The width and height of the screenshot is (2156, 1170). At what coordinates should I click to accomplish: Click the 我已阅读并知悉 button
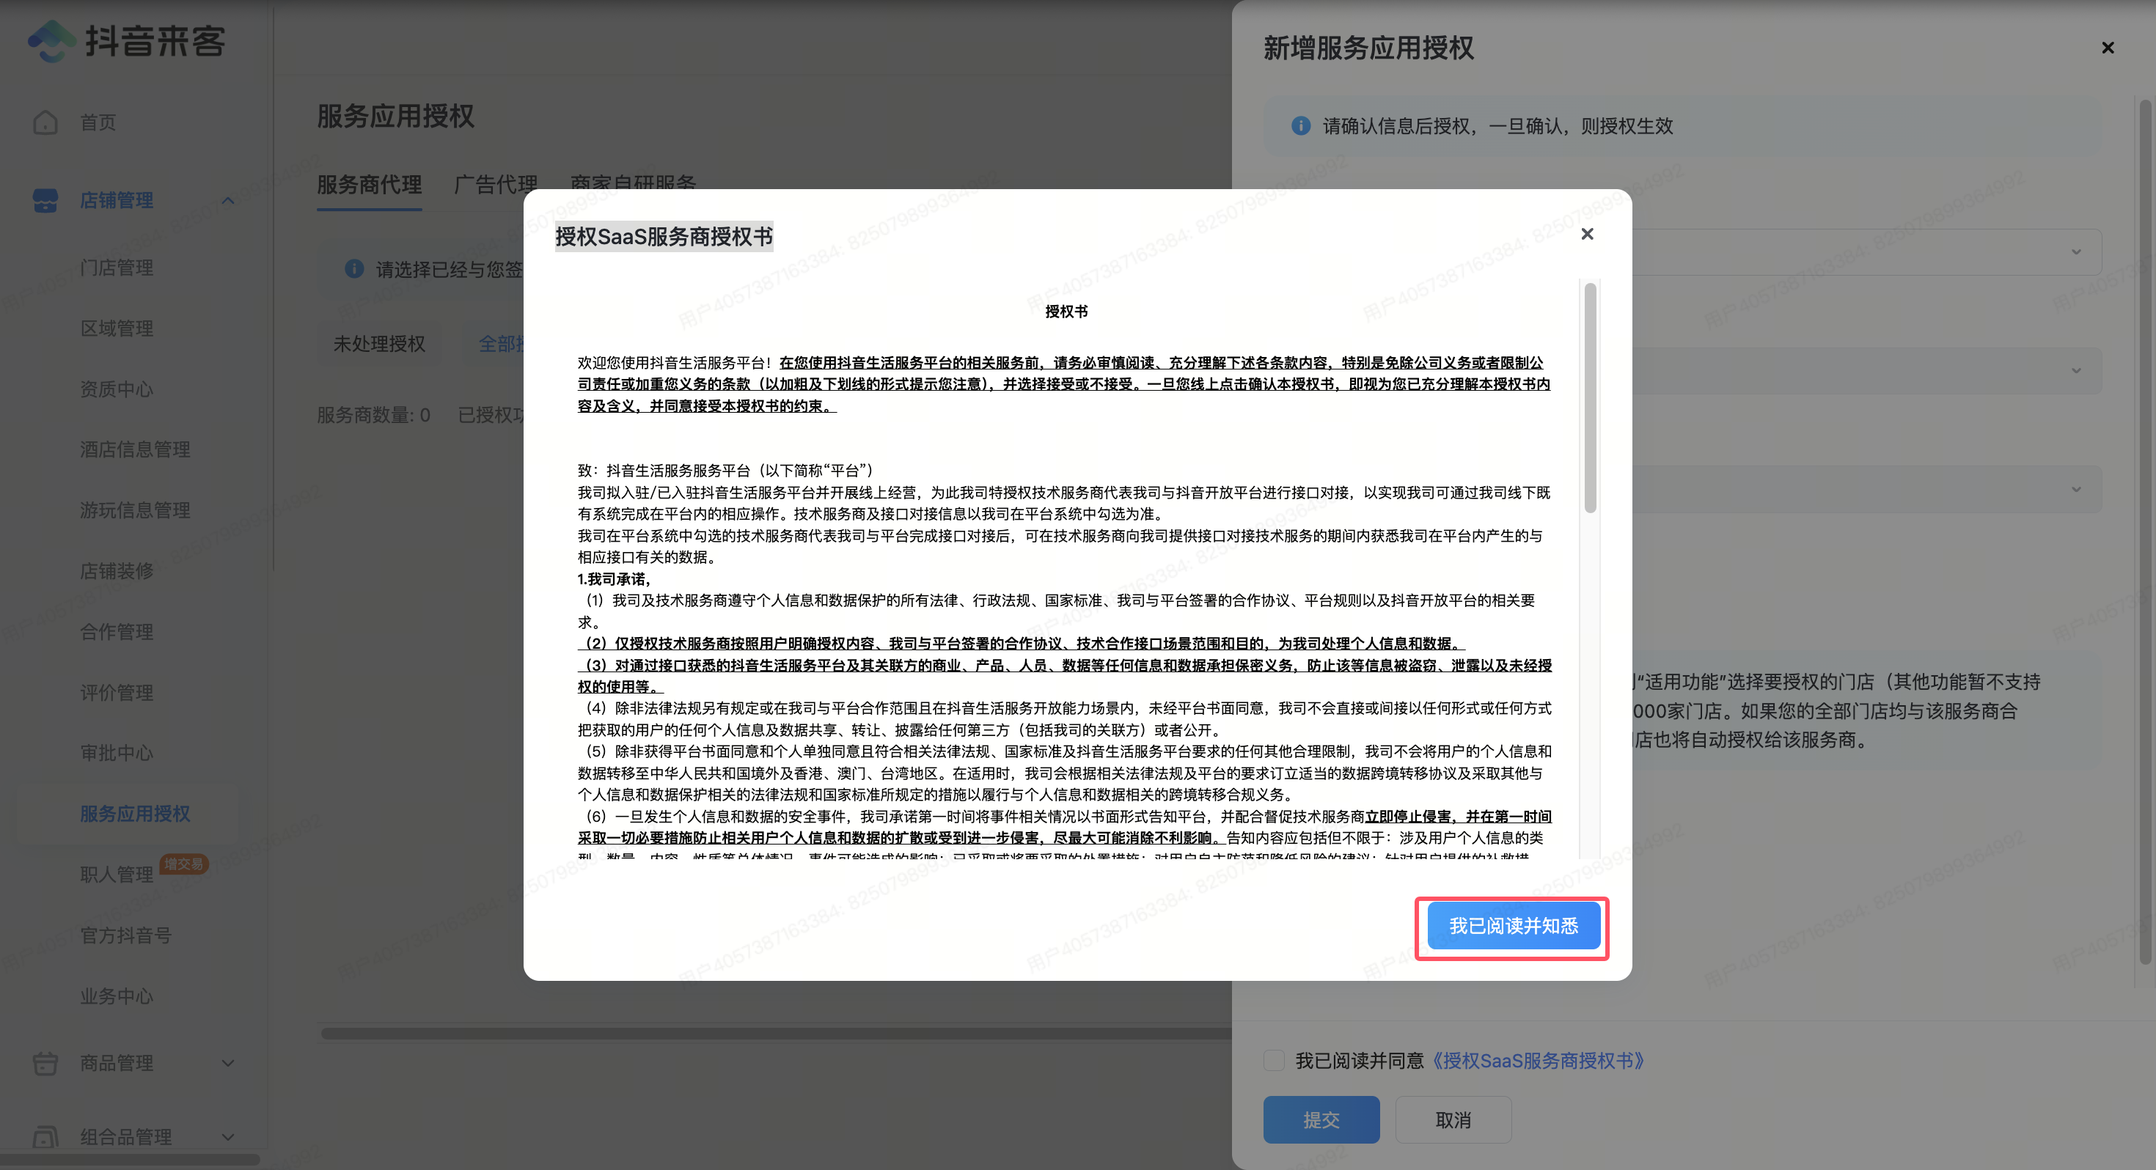[x=1513, y=926]
